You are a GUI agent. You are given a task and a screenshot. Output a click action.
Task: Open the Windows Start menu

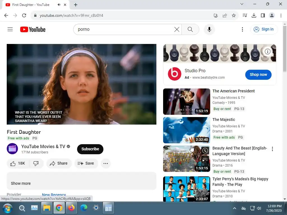click(7, 208)
